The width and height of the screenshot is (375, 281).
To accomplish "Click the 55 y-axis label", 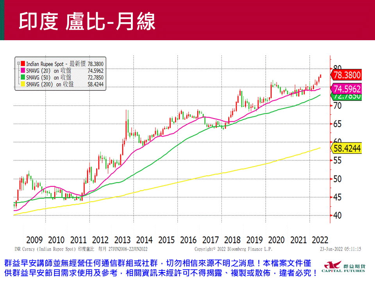I will tap(337, 160).
